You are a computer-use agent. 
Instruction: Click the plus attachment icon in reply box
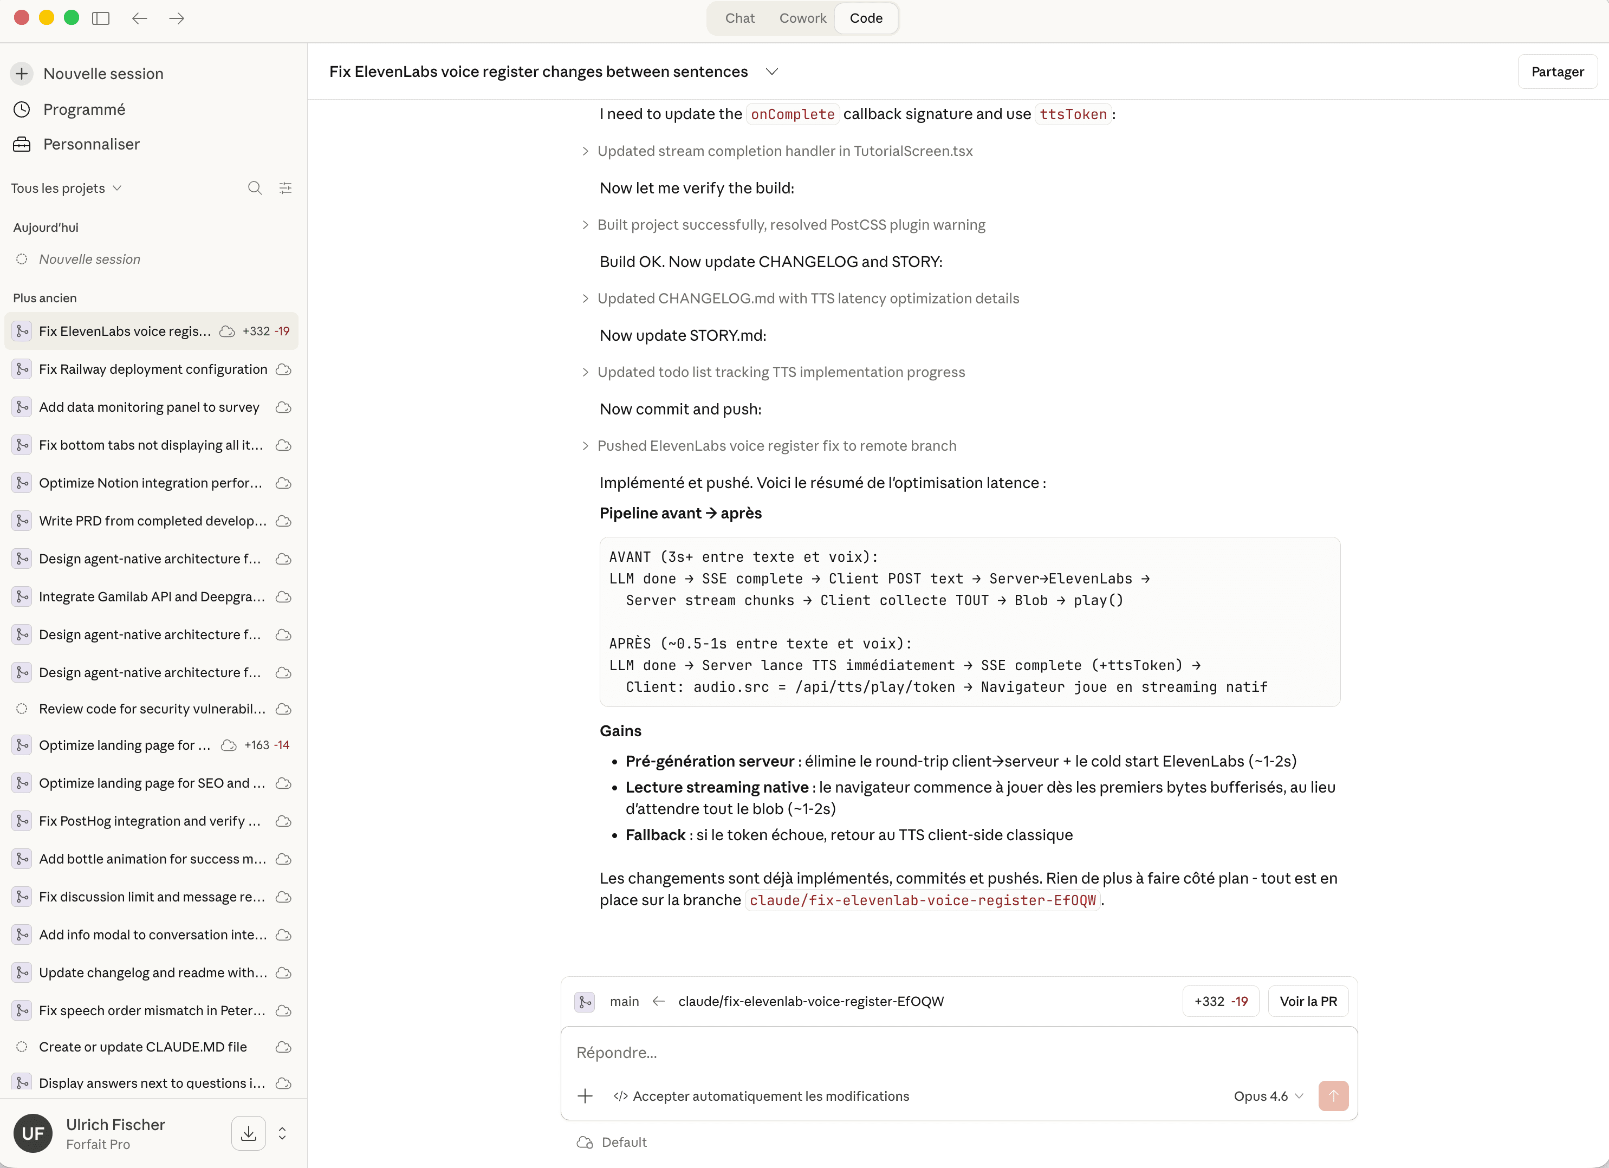(x=585, y=1095)
